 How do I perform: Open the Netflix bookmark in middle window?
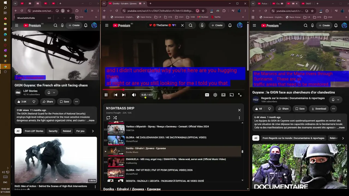(x=216, y=17)
